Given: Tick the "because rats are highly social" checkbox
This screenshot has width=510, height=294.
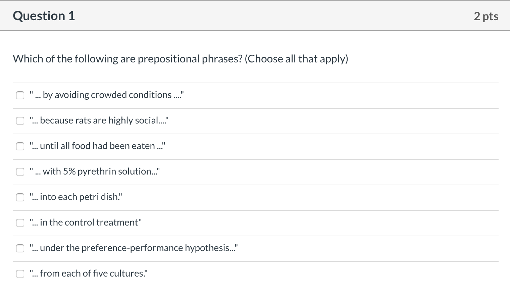Looking at the screenshot, I should [20, 121].
